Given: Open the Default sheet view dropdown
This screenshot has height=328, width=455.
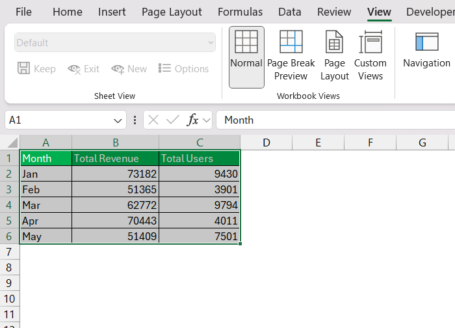Looking at the screenshot, I should [115, 42].
